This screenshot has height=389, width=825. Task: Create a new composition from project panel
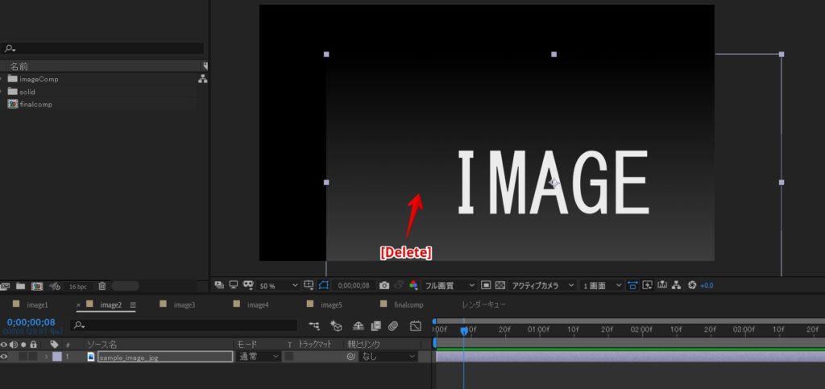click(37, 286)
